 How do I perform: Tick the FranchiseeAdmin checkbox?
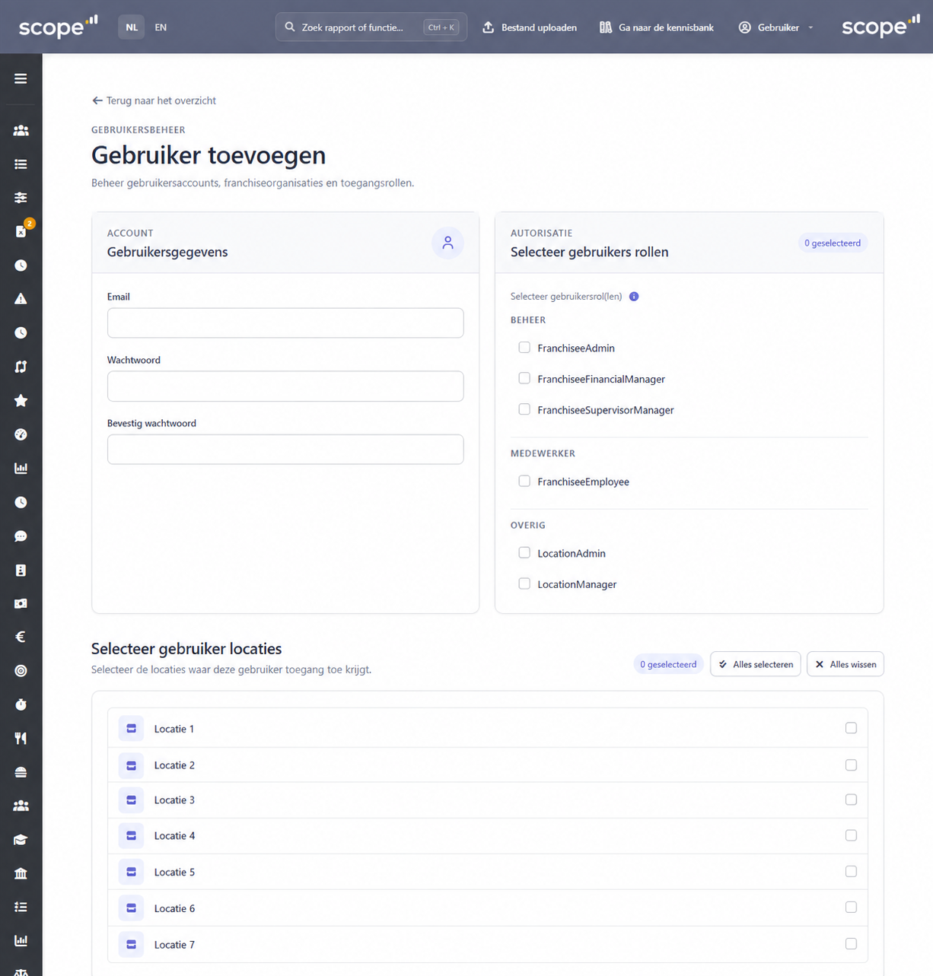(524, 348)
